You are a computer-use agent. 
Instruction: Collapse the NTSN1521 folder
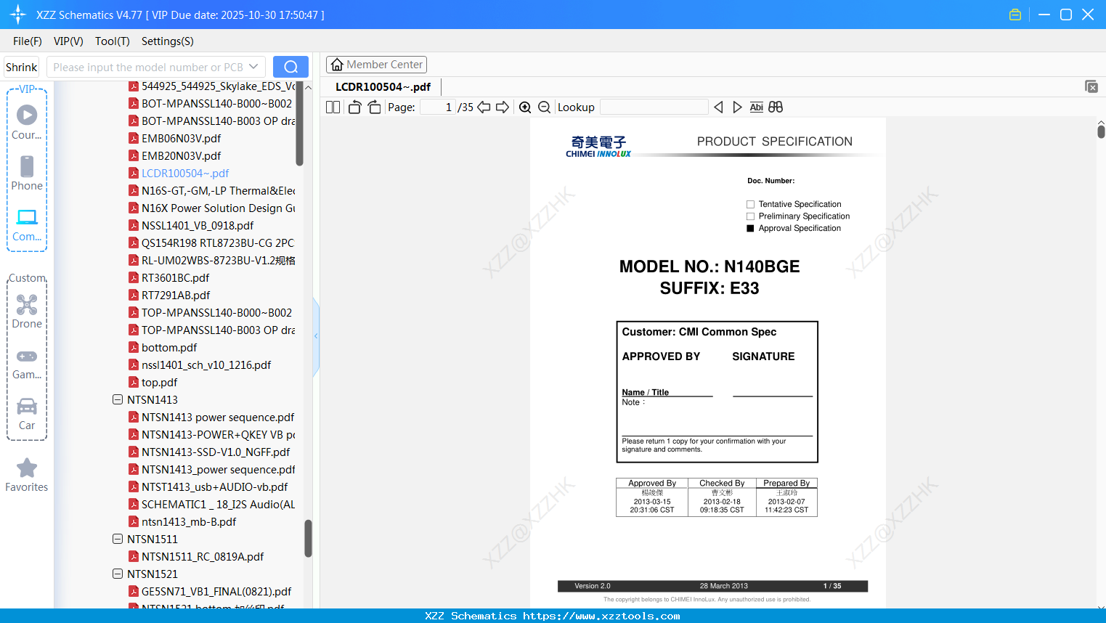tap(118, 574)
